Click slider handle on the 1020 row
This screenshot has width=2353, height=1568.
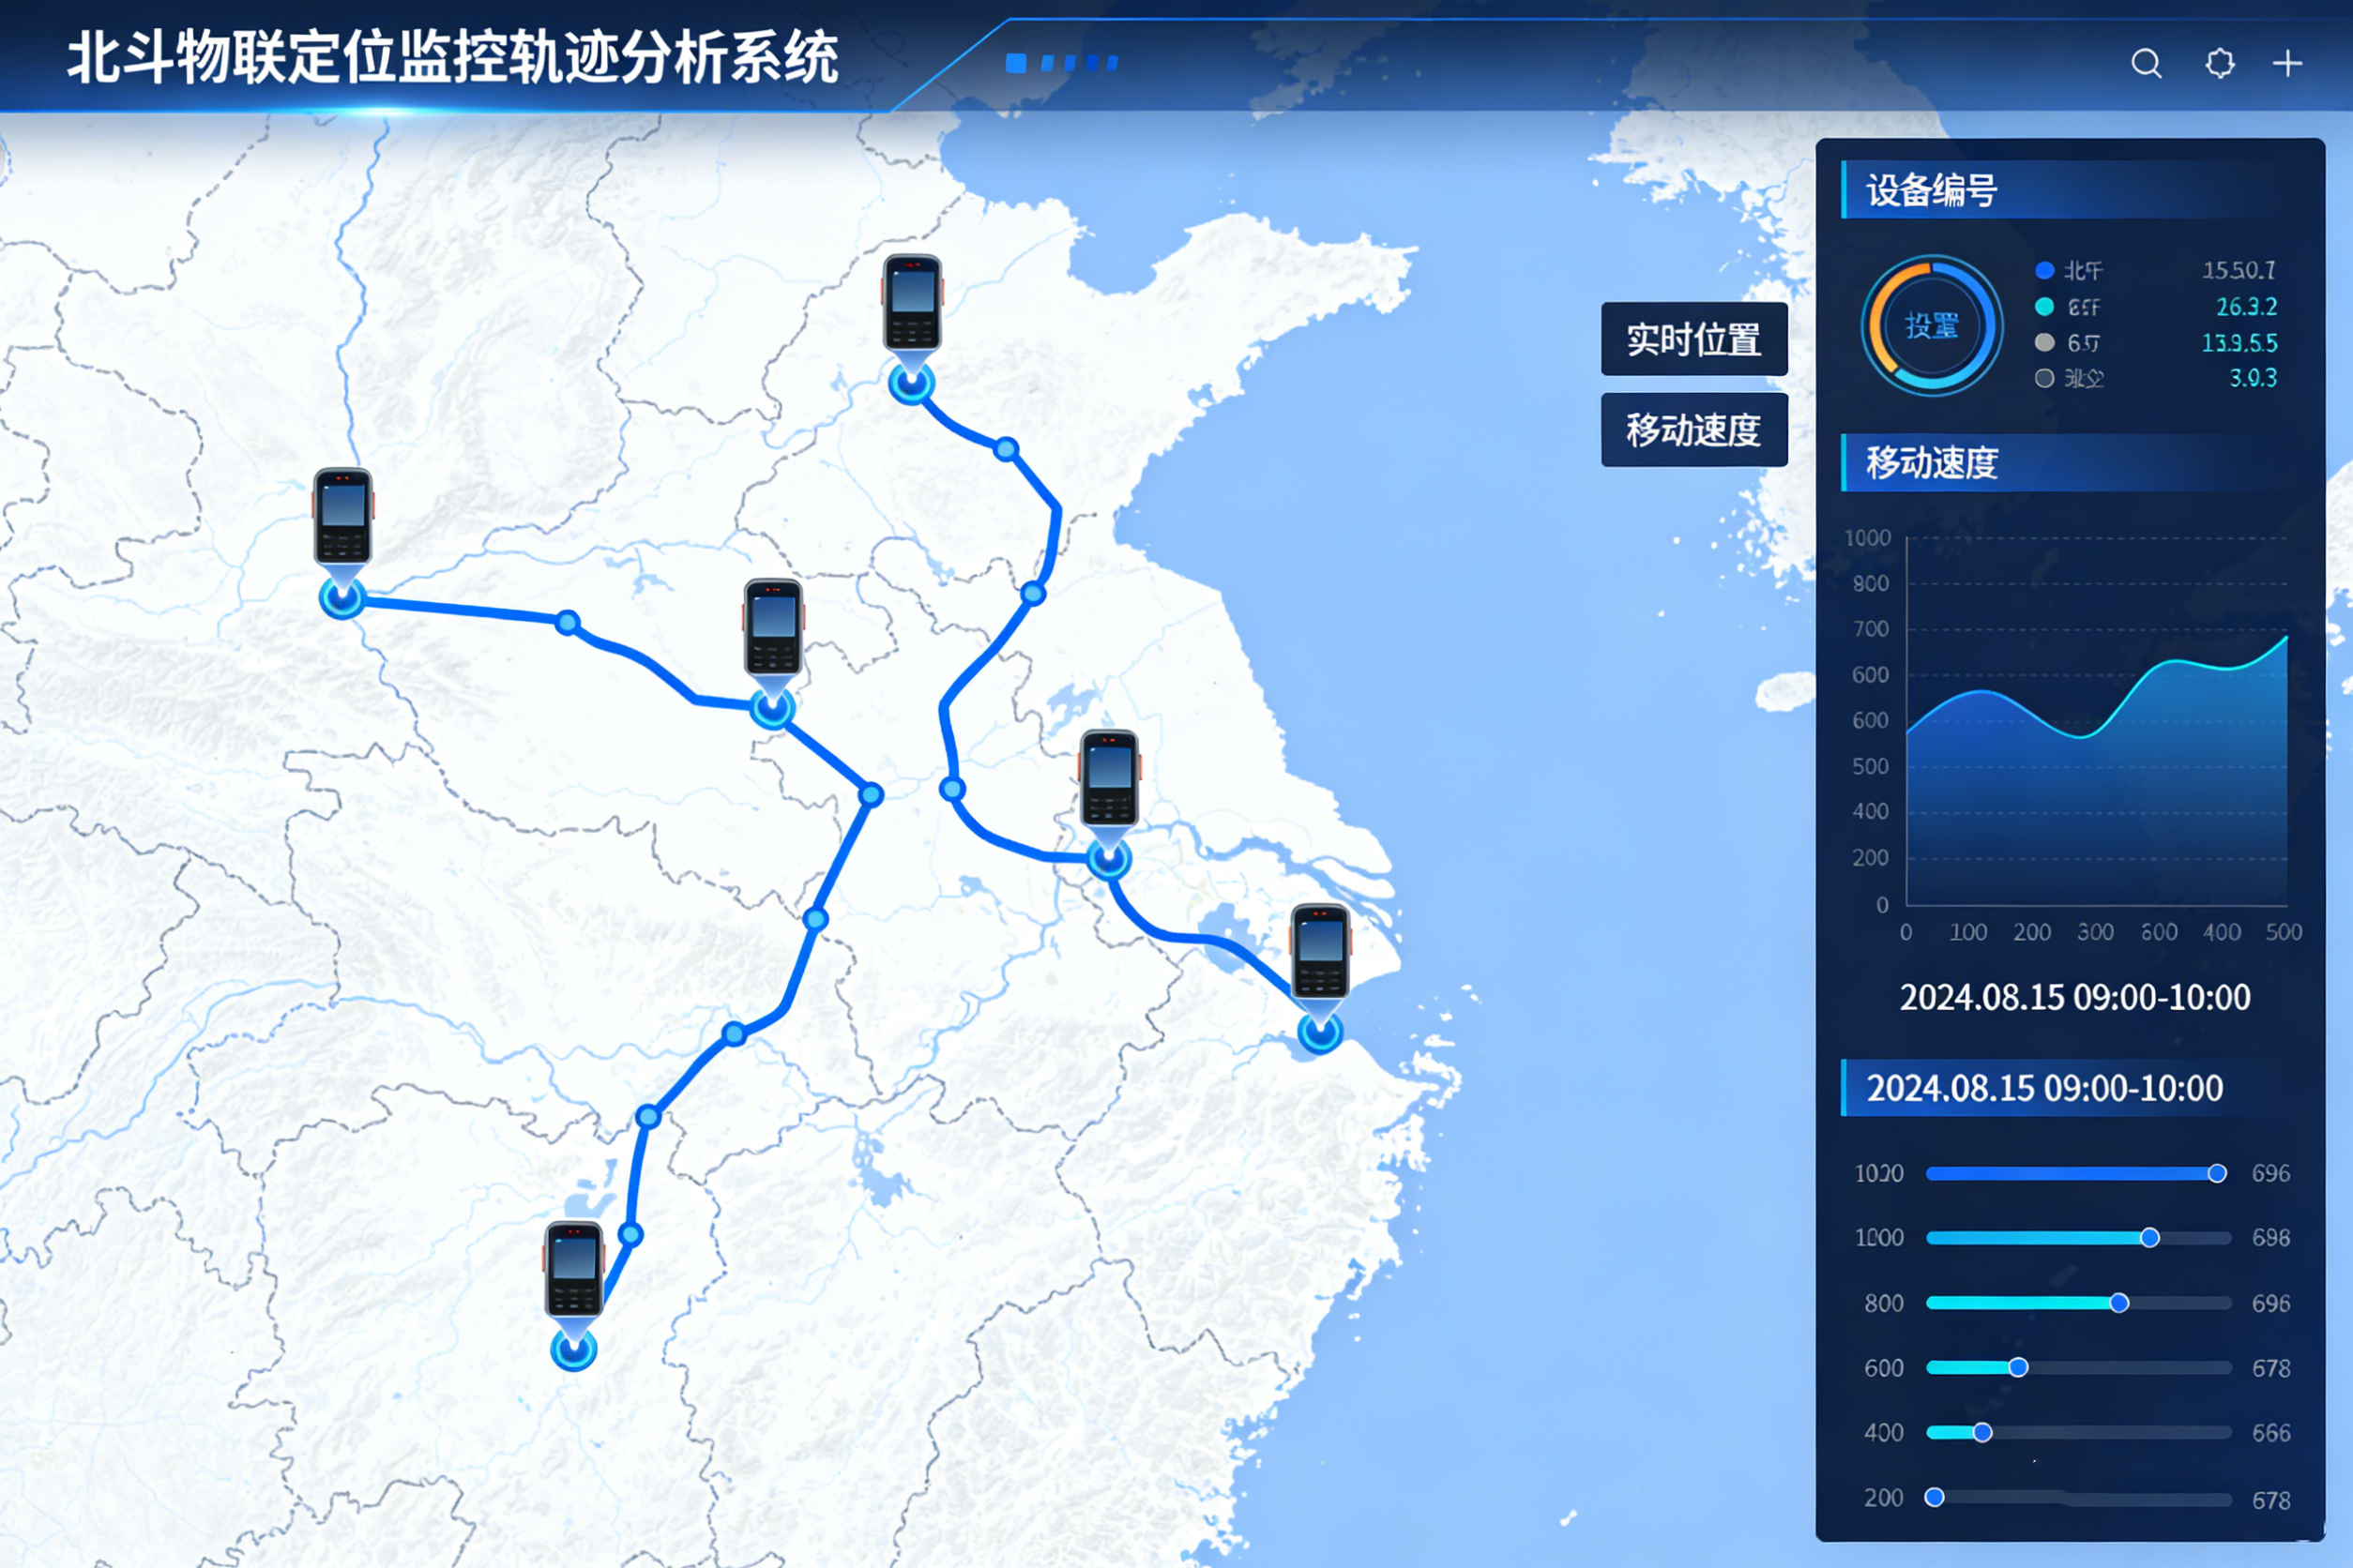[2217, 1173]
